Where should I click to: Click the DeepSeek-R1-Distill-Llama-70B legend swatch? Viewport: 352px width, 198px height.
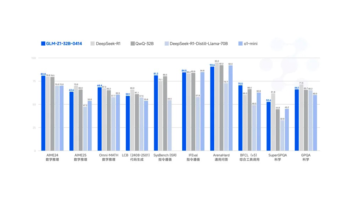[x=166, y=44]
